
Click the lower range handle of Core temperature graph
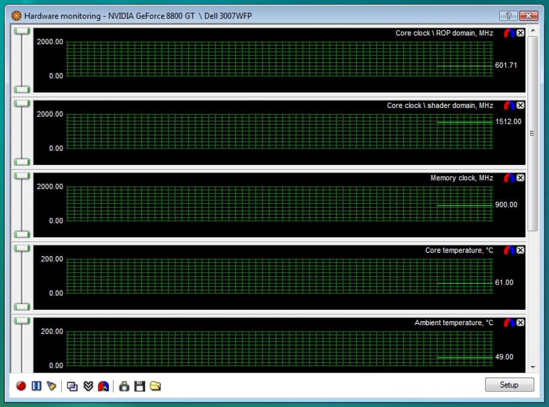[x=22, y=307]
